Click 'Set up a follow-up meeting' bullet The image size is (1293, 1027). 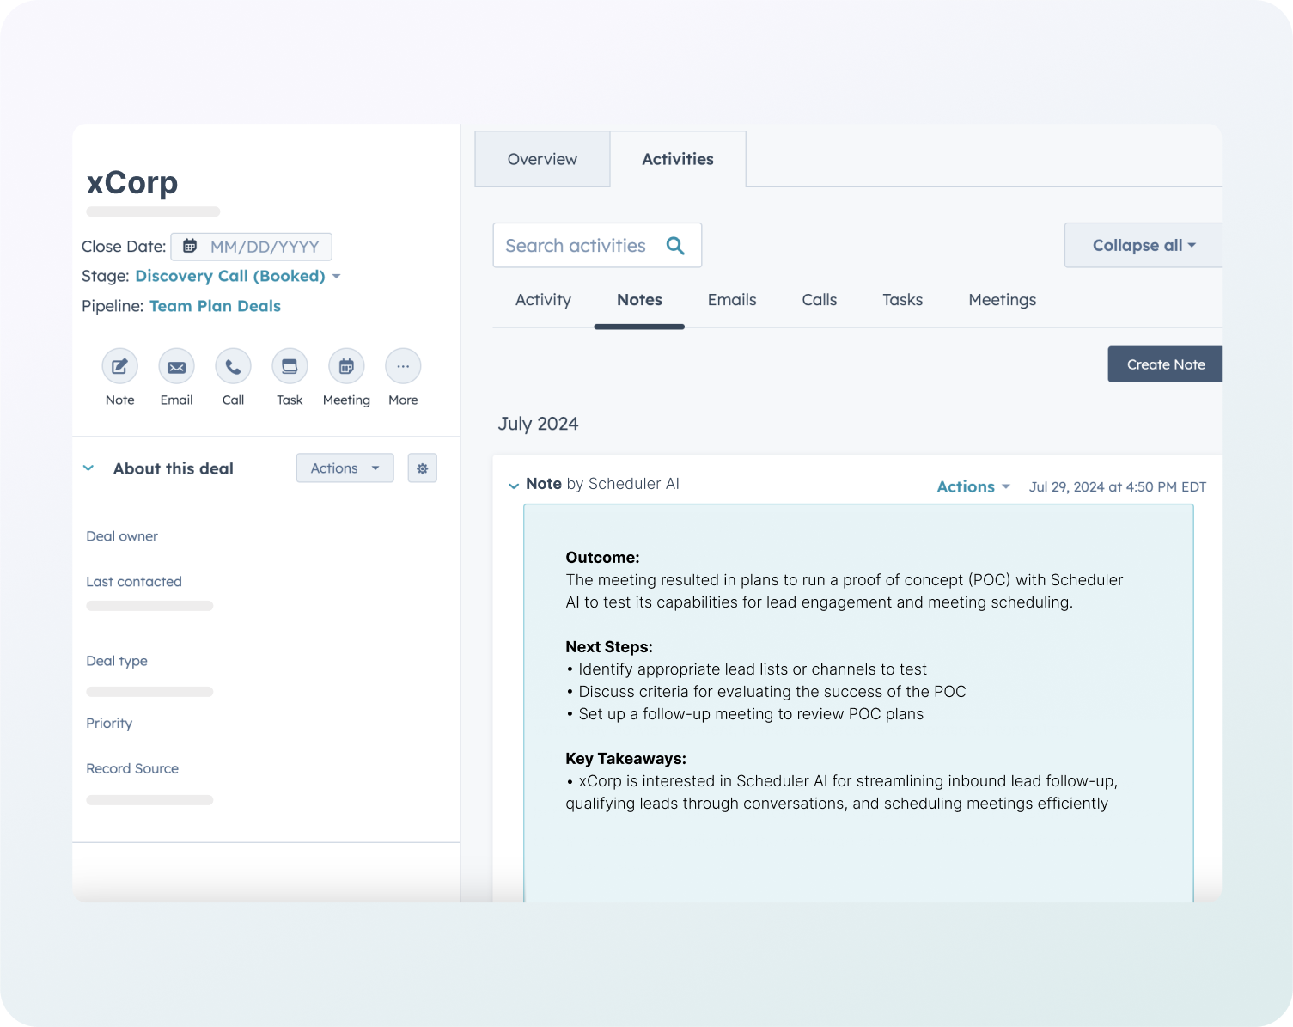[x=745, y=714]
